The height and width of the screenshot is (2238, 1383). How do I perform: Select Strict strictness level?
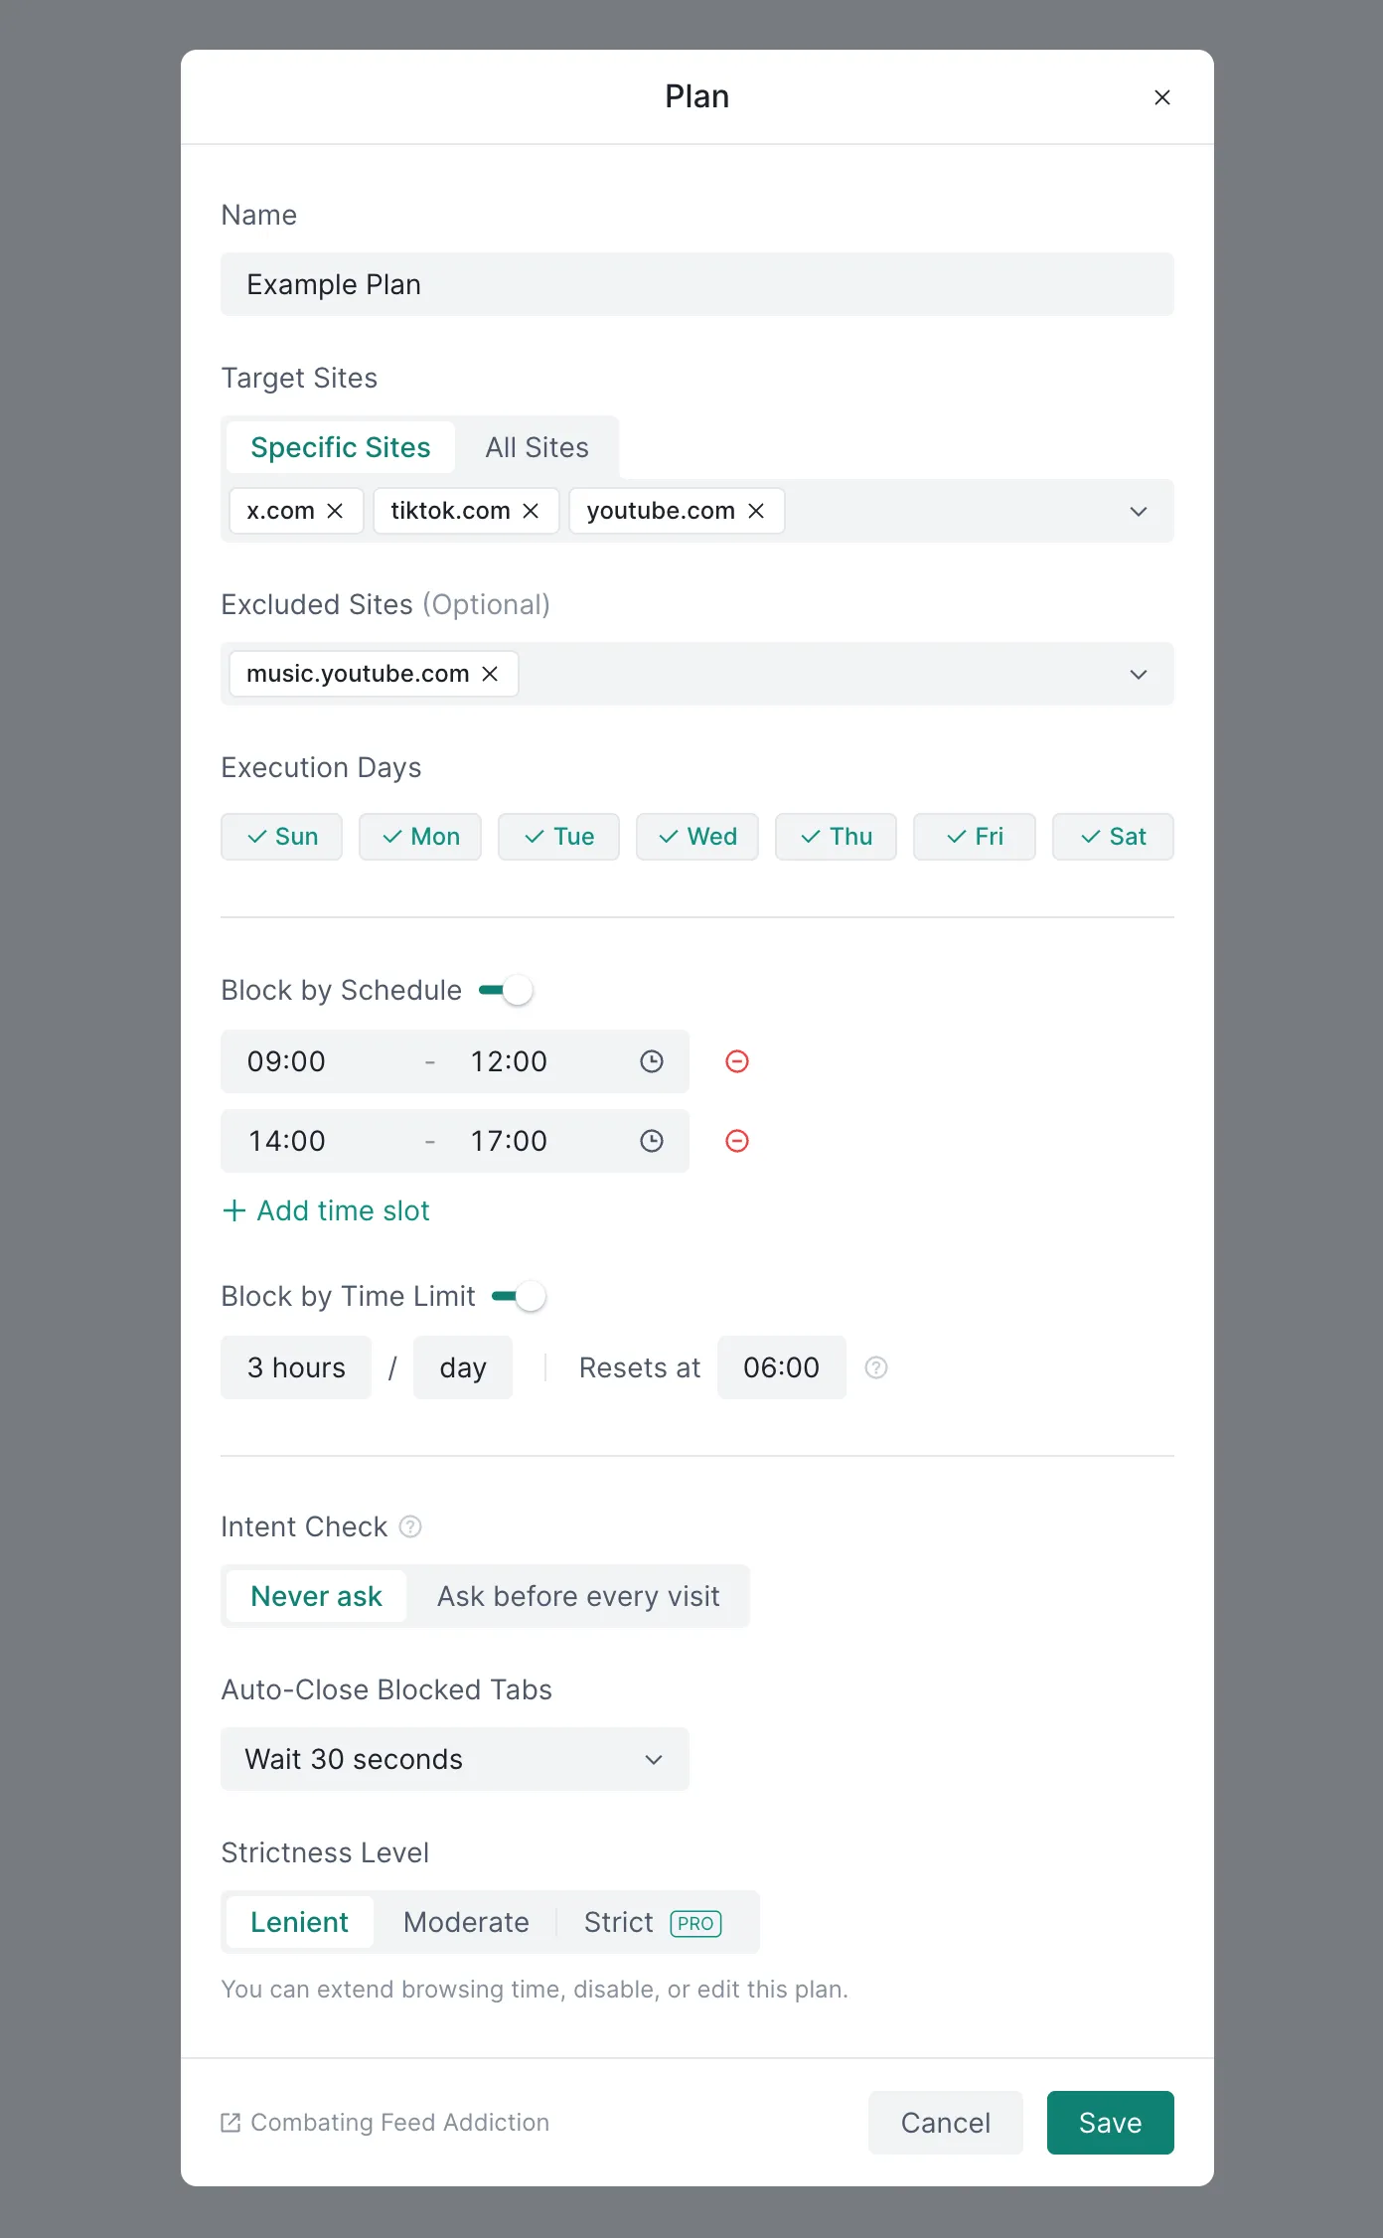654,1922
